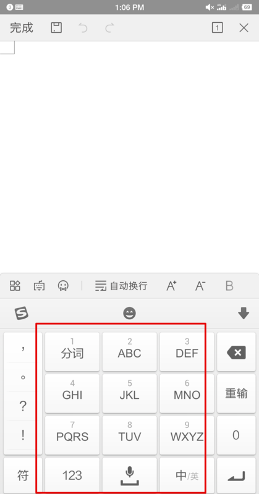Toggle 自动换行 auto wrap
This screenshot has width=259, height=494.
(x=121, y=286)
